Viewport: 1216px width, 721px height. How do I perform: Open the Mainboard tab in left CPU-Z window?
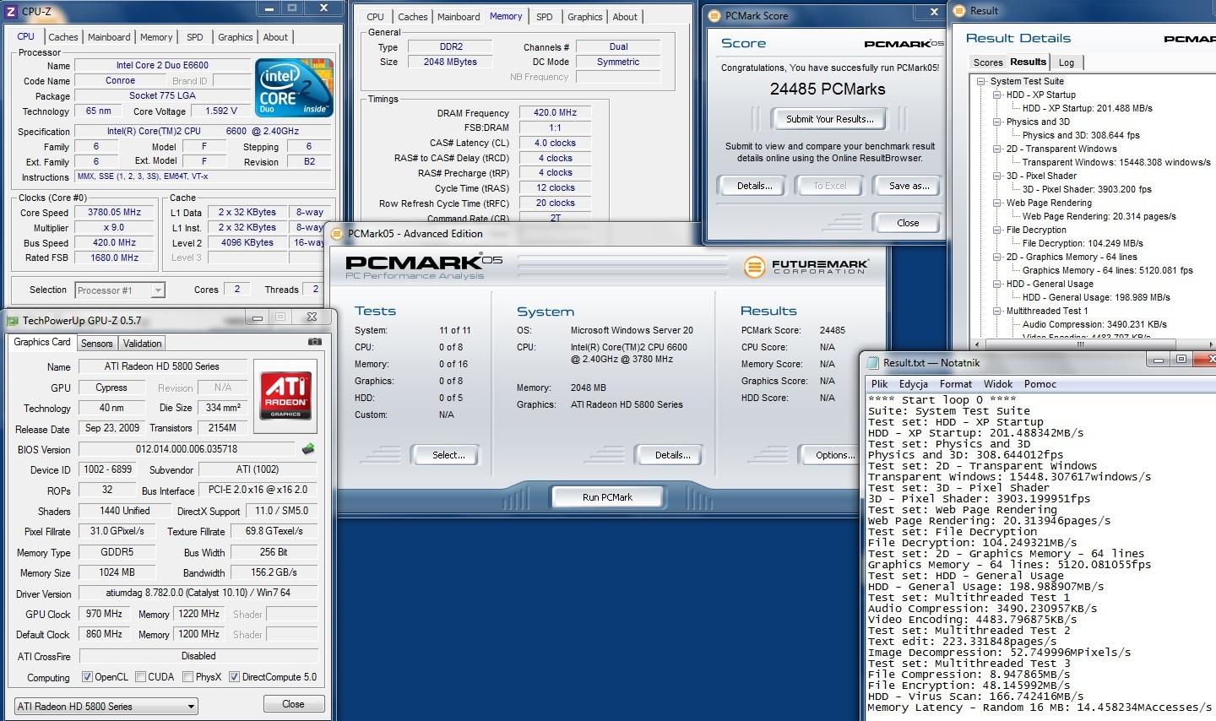tap(109, 37)
